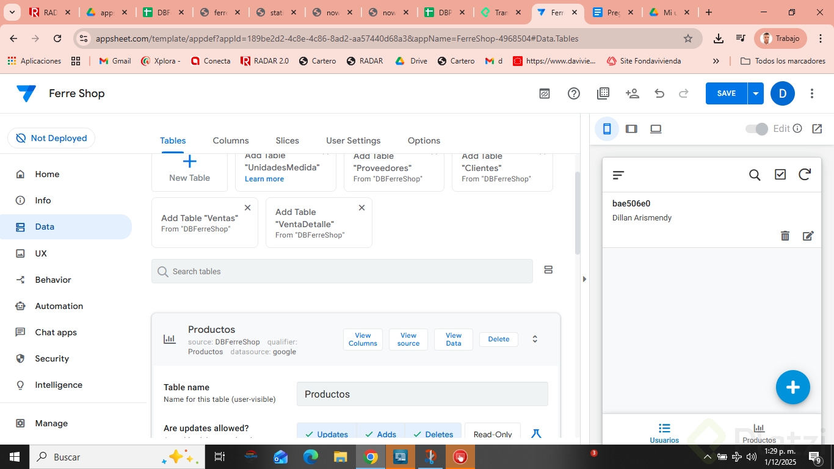Click the SAVE button
This screenshot has width=834, height=469.
[x=726, y=93]
